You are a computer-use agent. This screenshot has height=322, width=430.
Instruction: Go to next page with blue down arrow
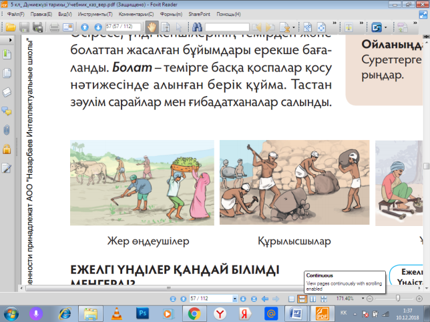point(98,27)
